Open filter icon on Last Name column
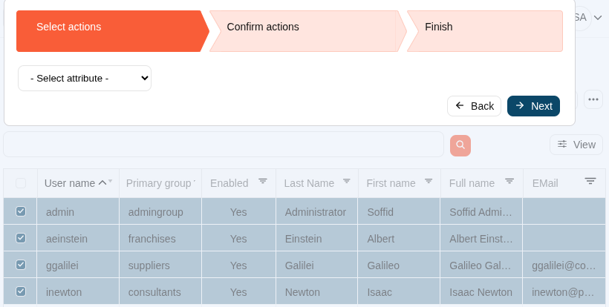The image size is (609, 307). (347, 181)
